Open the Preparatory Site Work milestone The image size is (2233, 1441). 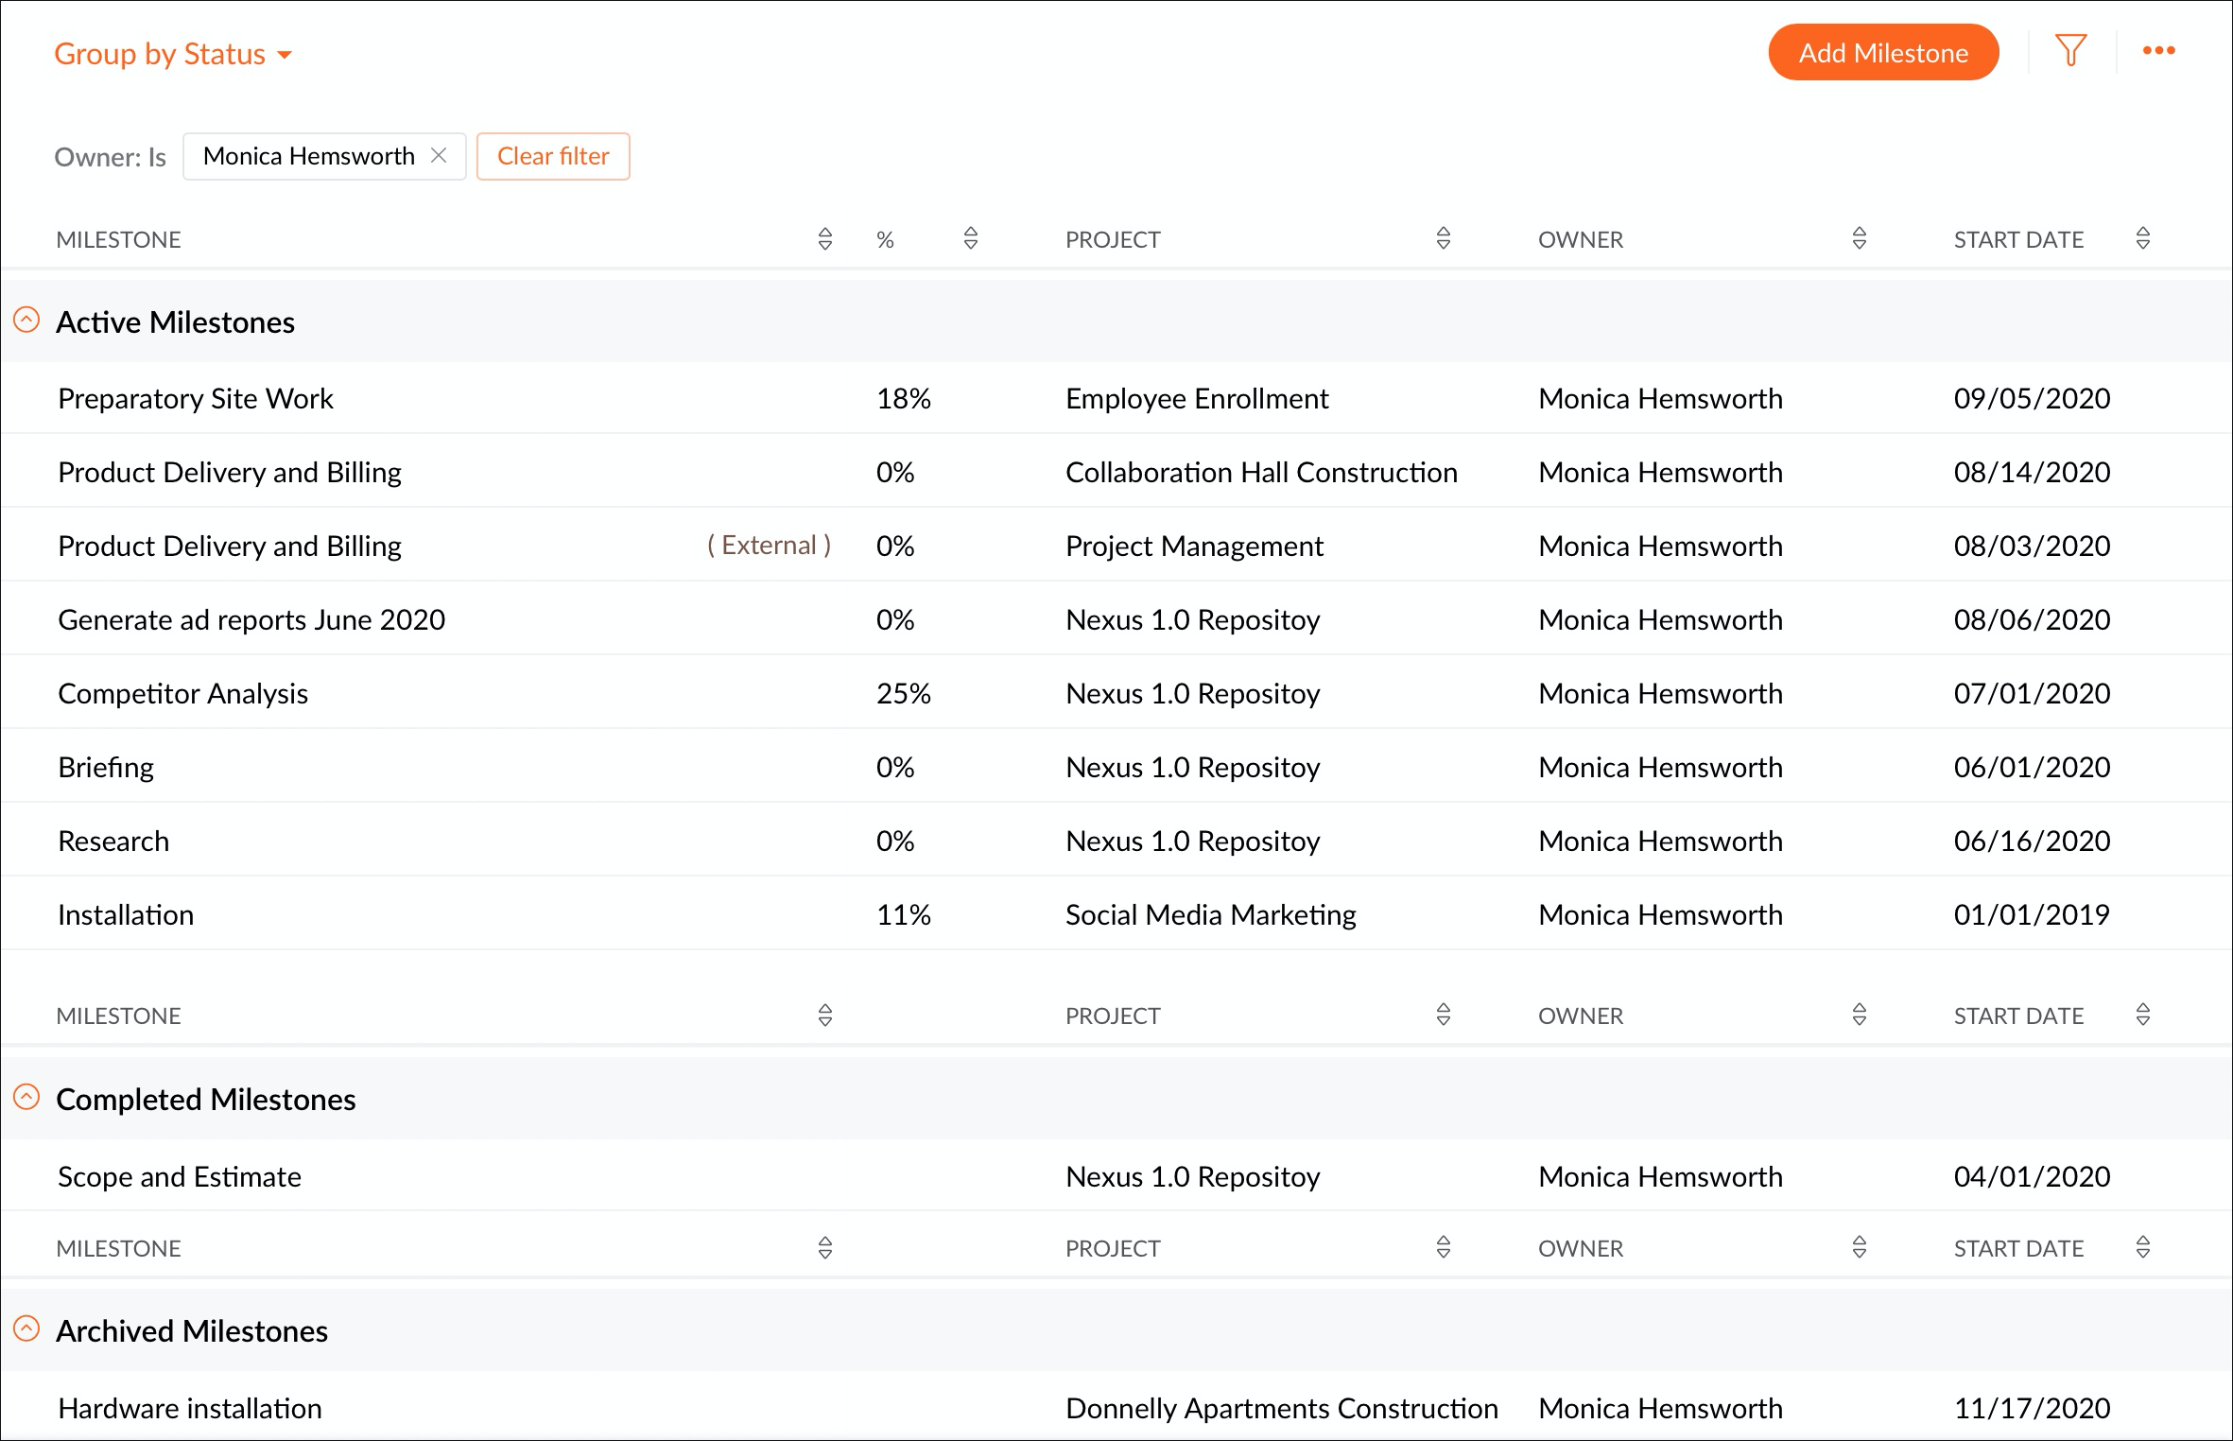[196, 399]
